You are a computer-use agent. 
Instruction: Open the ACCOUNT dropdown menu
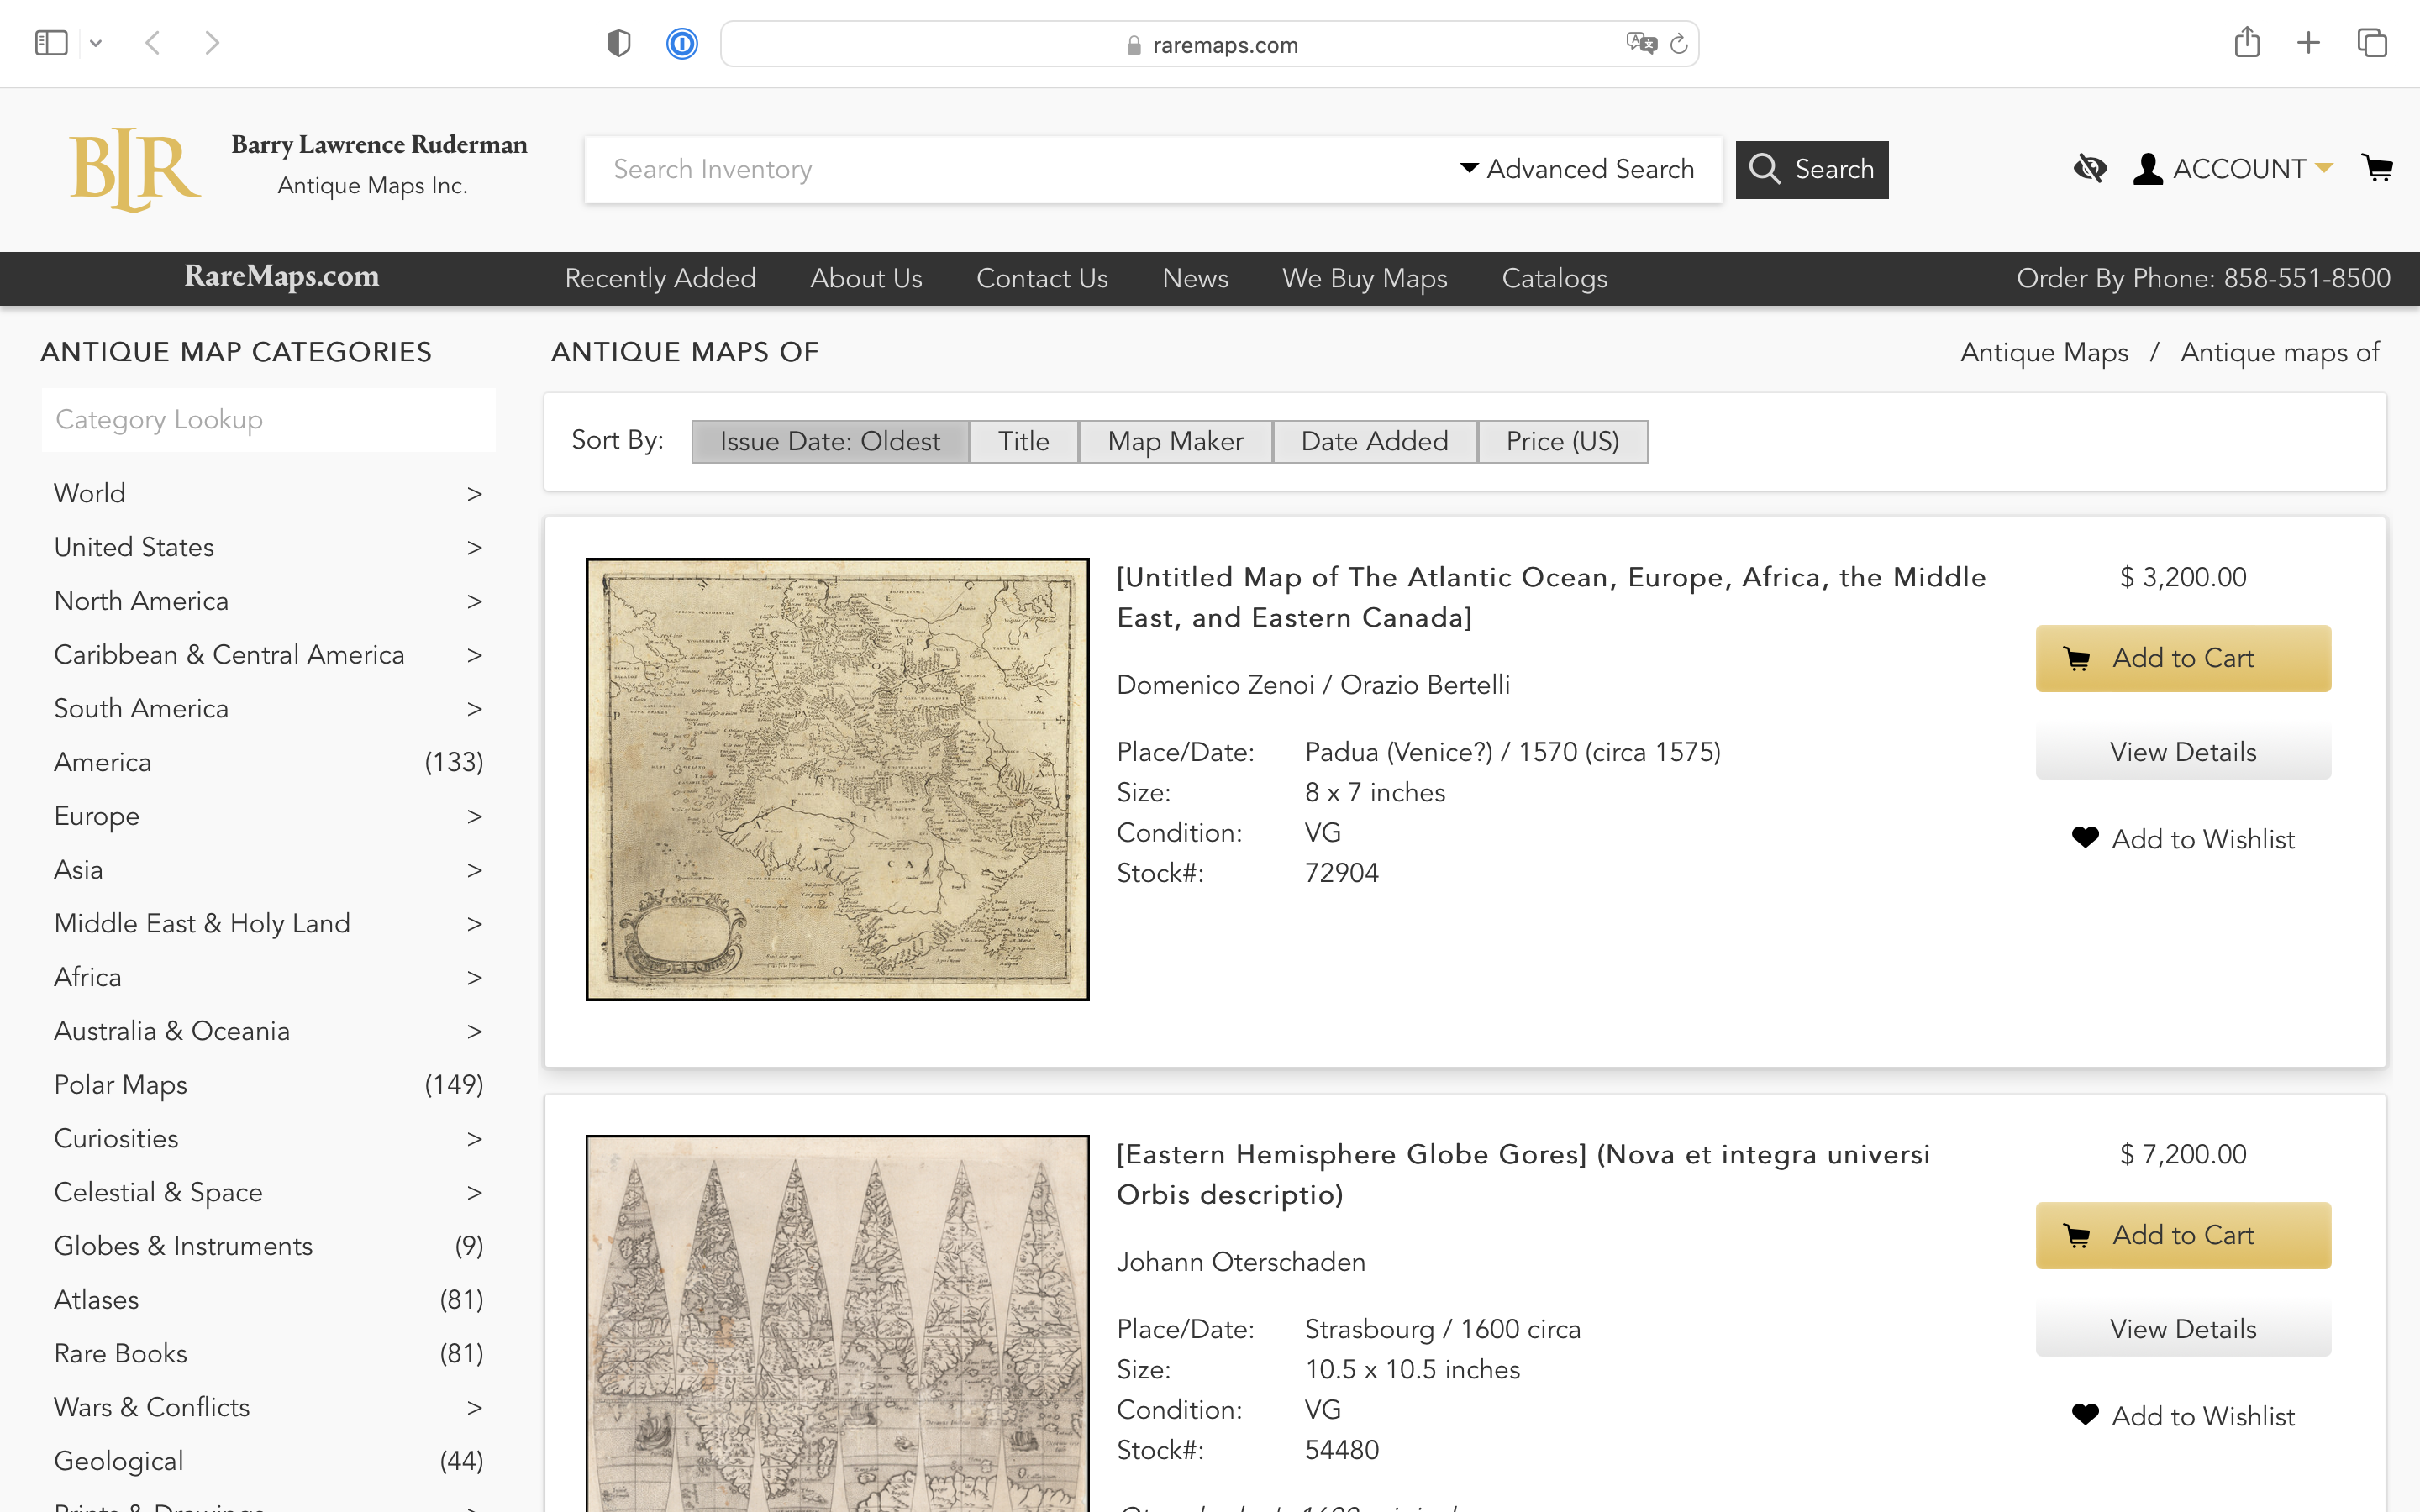tap(2232, 169)
